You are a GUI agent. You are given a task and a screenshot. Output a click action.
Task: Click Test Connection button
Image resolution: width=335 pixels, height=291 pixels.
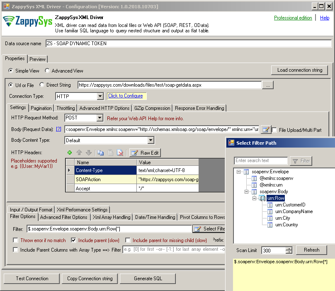[32, 279]
